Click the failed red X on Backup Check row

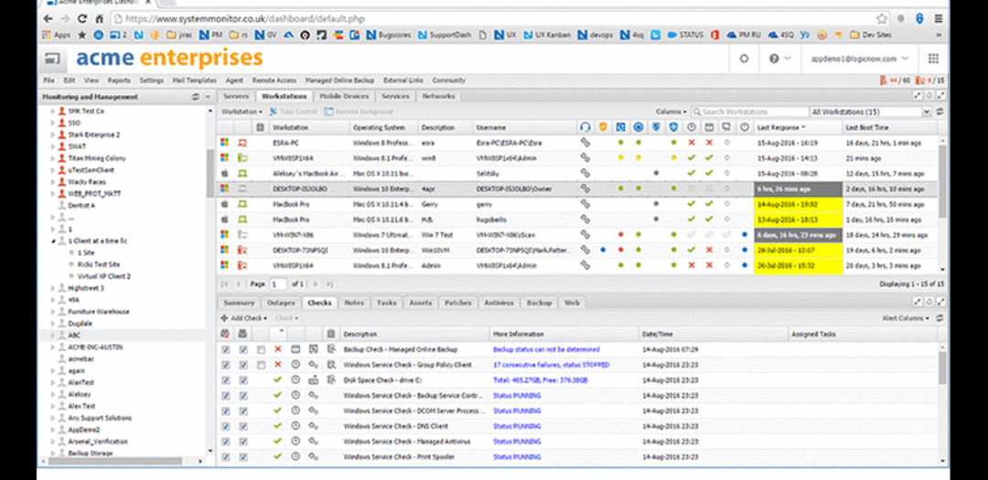(x=278, y=349)
